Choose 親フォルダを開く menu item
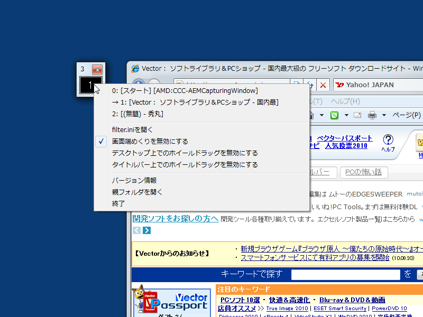Viewport: 423px width, 317px height. [201, 192]
